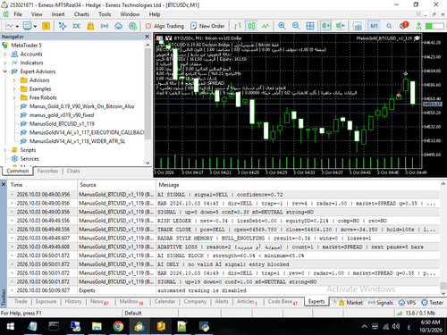Click Signals button in Toolbox bar
Viewport: 447px width, 335px height.
(381, 303)
